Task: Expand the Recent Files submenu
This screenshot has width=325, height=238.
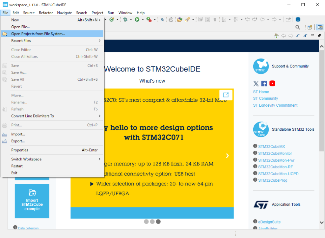Action: 52,41
